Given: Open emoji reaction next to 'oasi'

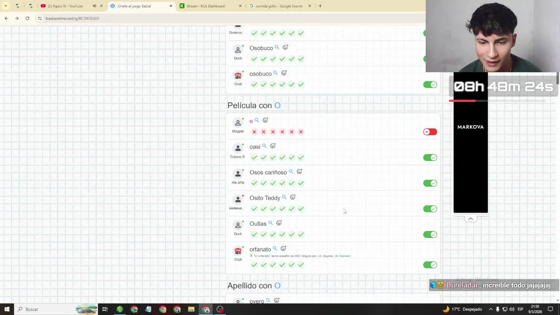Looking at the screenshot, I should pyautogui.click(x=273, y=146).
